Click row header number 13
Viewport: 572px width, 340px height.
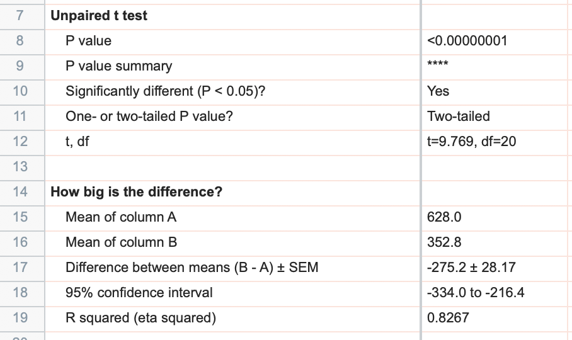[20, 167]
